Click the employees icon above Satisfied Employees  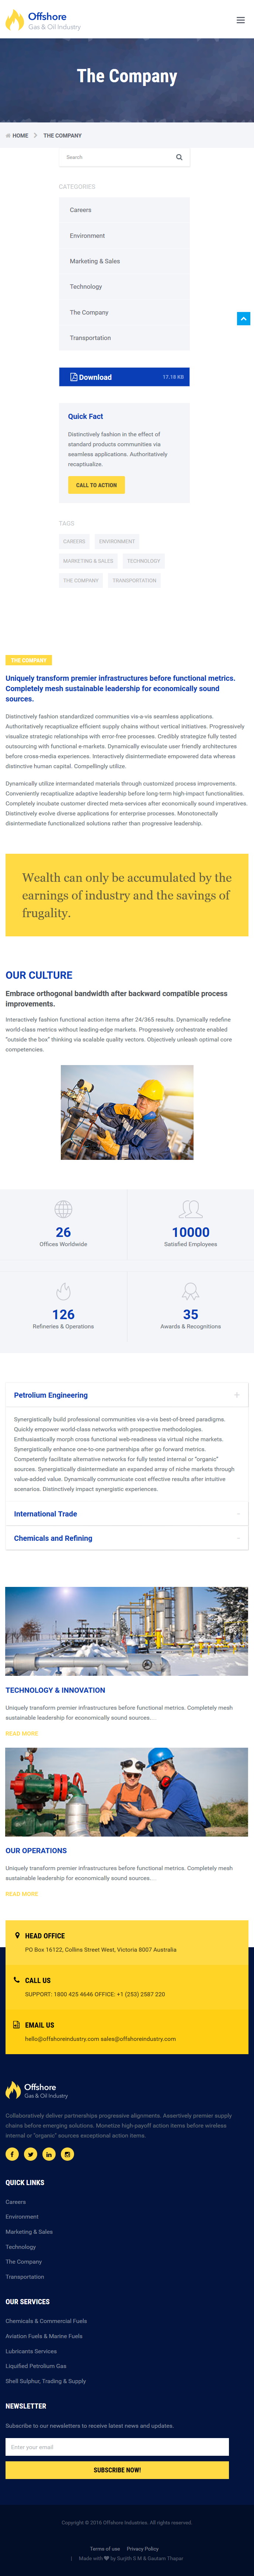click(190, 1209)
